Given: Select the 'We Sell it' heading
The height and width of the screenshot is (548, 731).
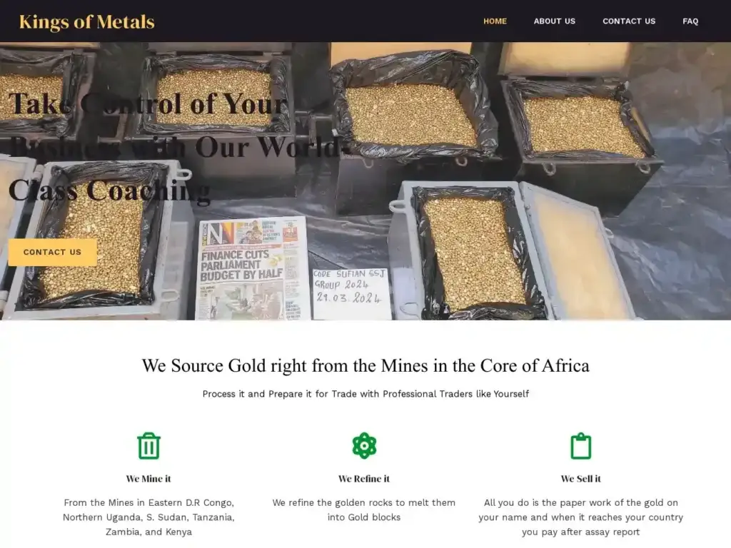Looking at the screenshot, I should (x=581, y=479).
